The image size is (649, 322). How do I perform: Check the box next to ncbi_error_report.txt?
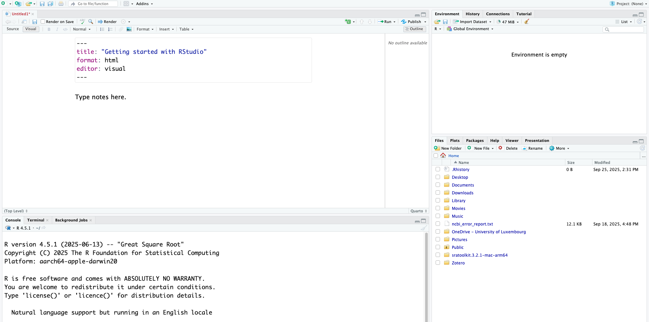tap(438, 224)
